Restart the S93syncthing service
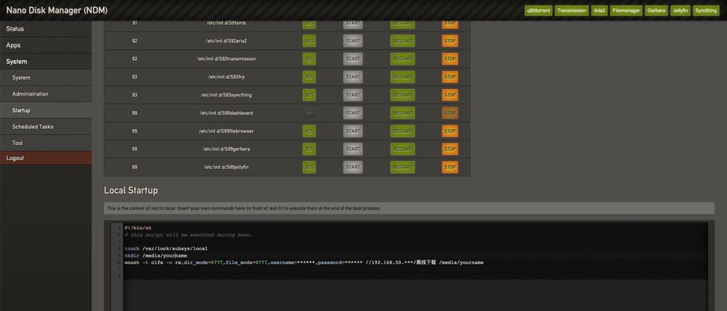727x311 pixels. click(x=402, y=95)
